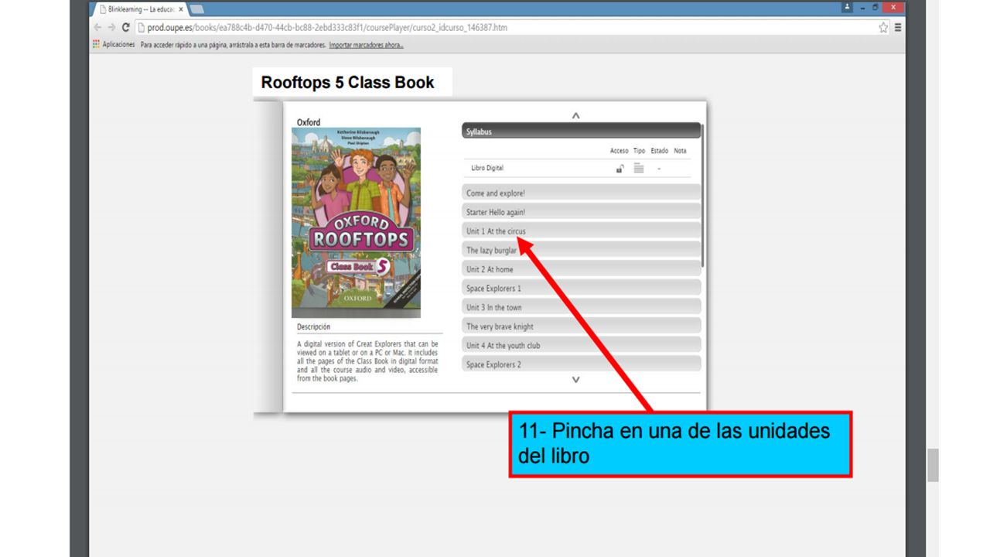Image resolution: width=990 pixels, height=557 pixels.
Task: Select the Blinklearning tab
Action: [x=139, y=9]
